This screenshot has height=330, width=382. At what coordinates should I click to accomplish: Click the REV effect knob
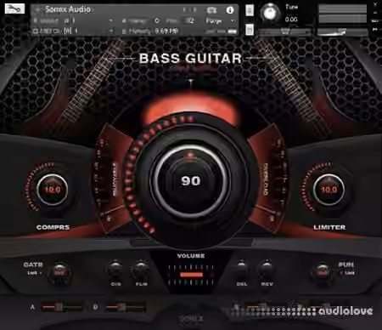click(x=267, y=268)
